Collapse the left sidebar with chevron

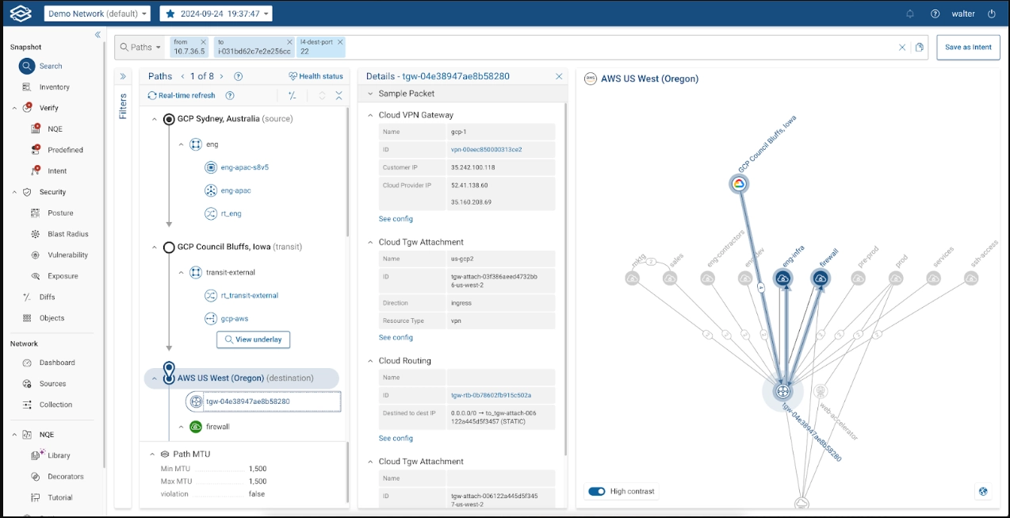click(98, 35)
